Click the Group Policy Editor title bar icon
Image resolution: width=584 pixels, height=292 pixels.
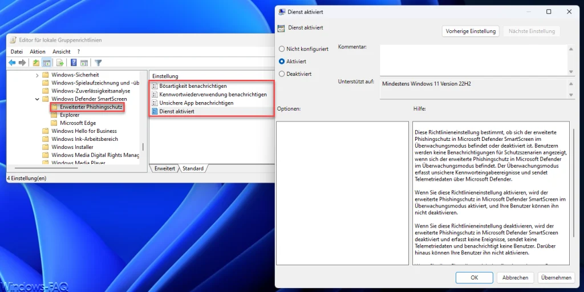[x=14, y=40]
